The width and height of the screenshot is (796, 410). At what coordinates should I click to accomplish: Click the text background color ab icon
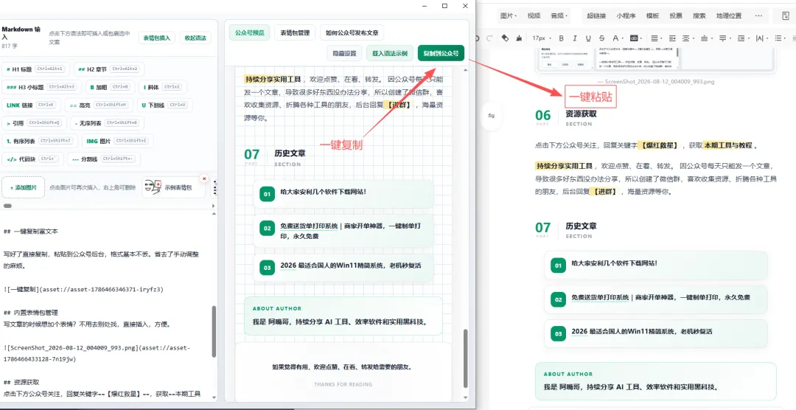634,38
